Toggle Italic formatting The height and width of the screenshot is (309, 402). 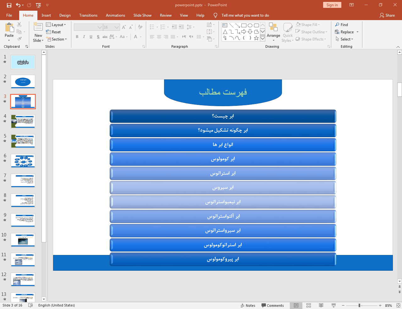click(x=84, y=37)
